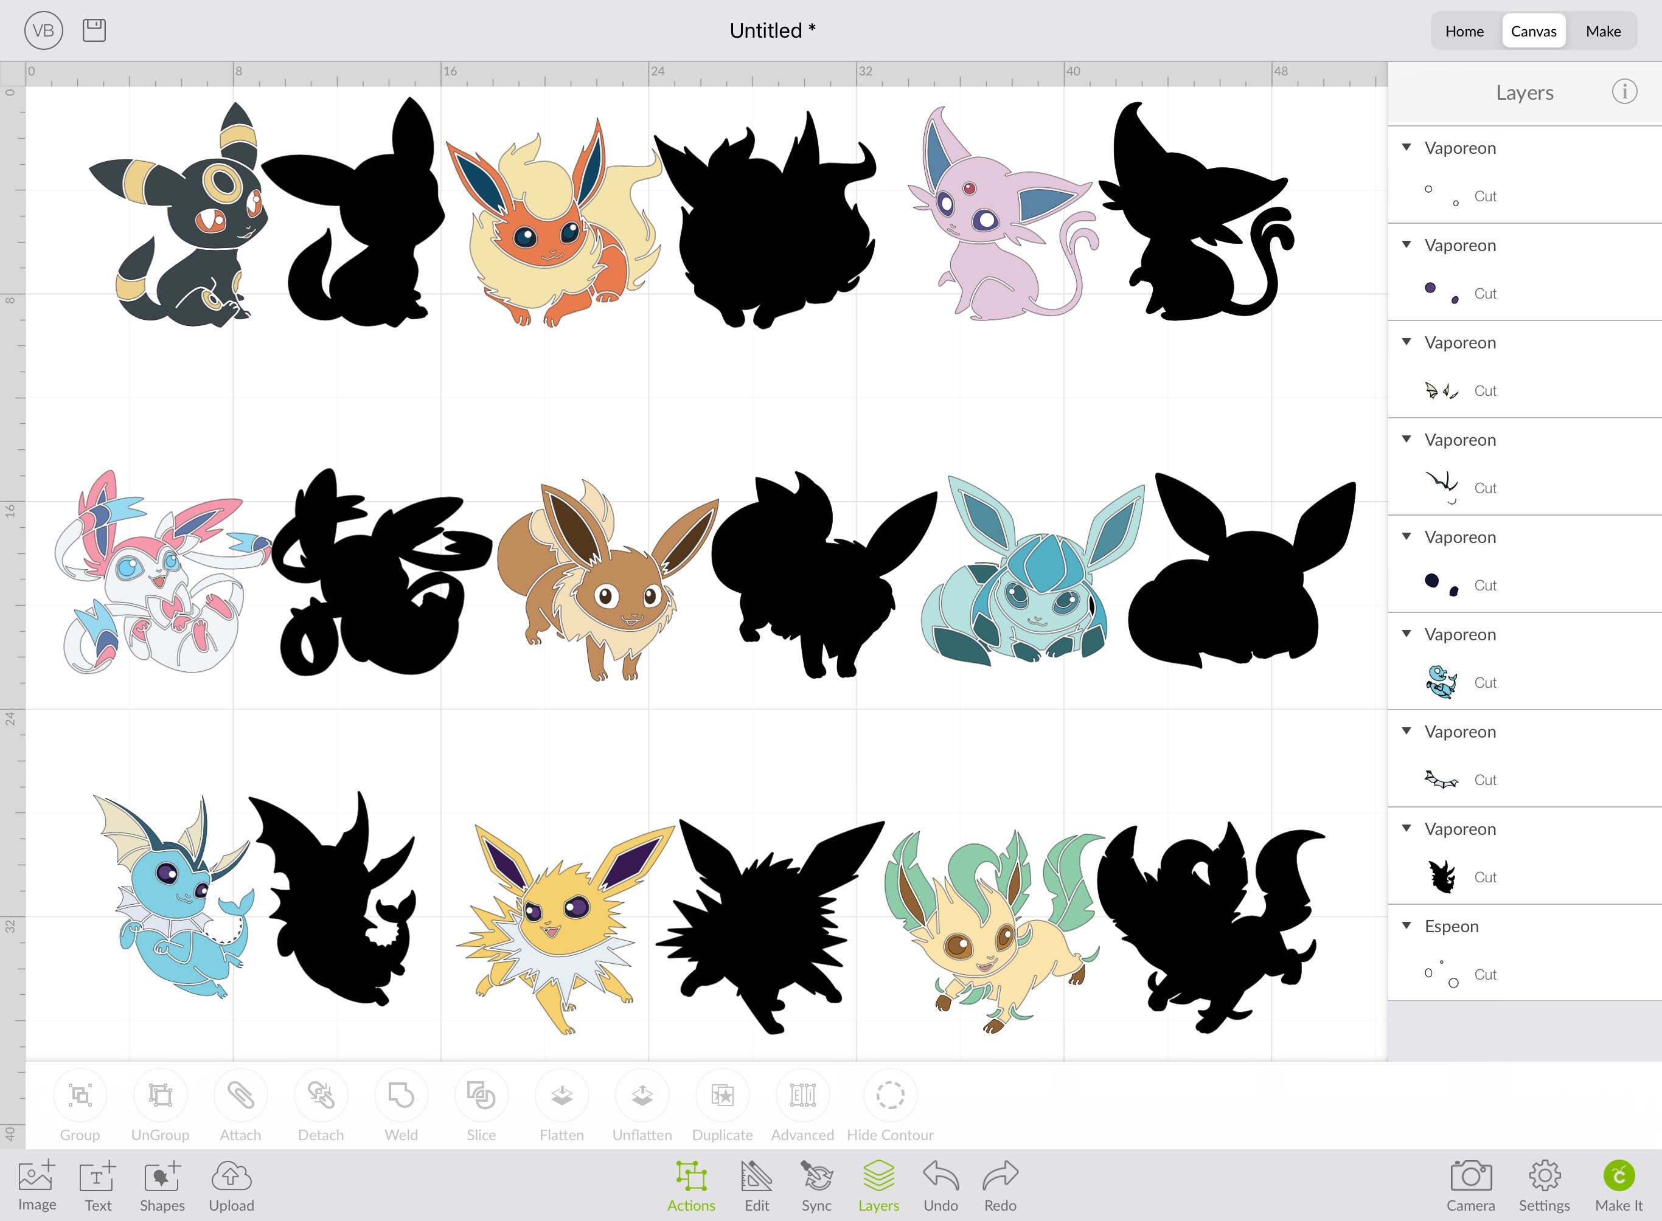Toggle the Layers panel button
This screenshot has height=1221, width=1662.
coord(879,1185)
